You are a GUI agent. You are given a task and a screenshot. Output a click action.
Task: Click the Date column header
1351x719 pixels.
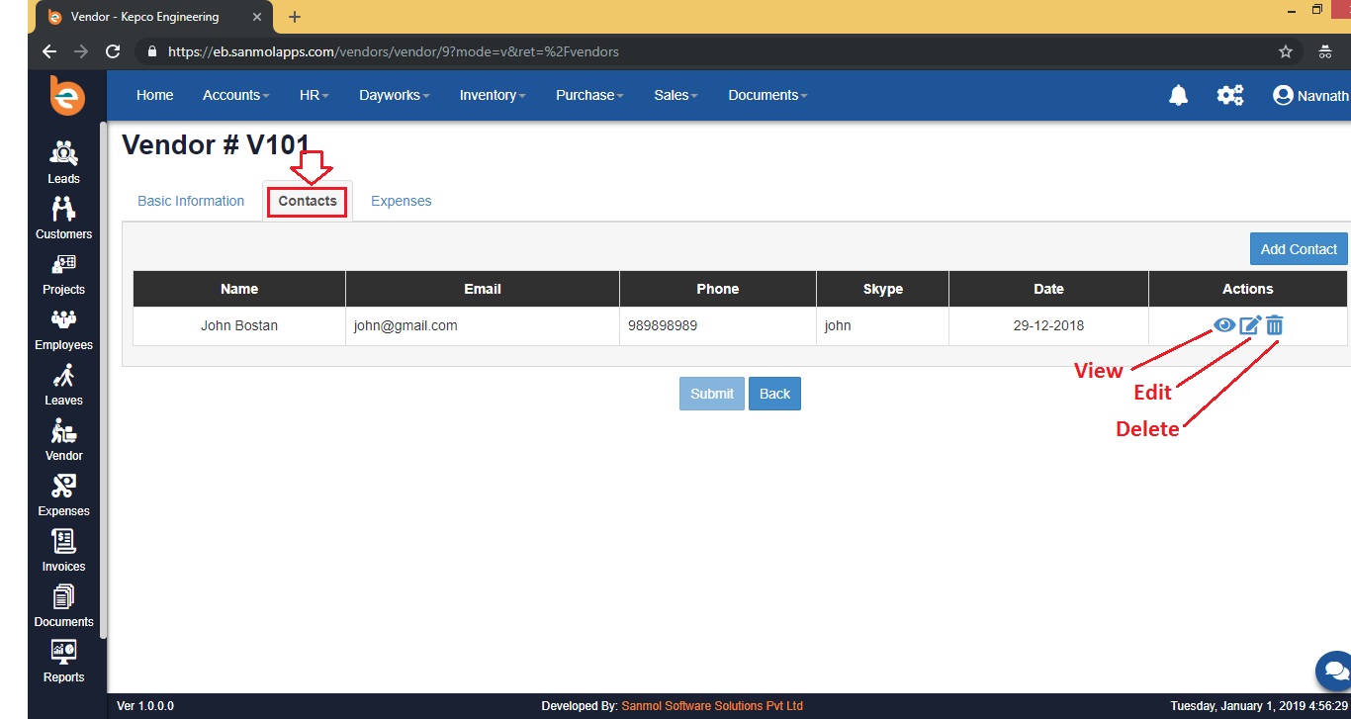1048,289
